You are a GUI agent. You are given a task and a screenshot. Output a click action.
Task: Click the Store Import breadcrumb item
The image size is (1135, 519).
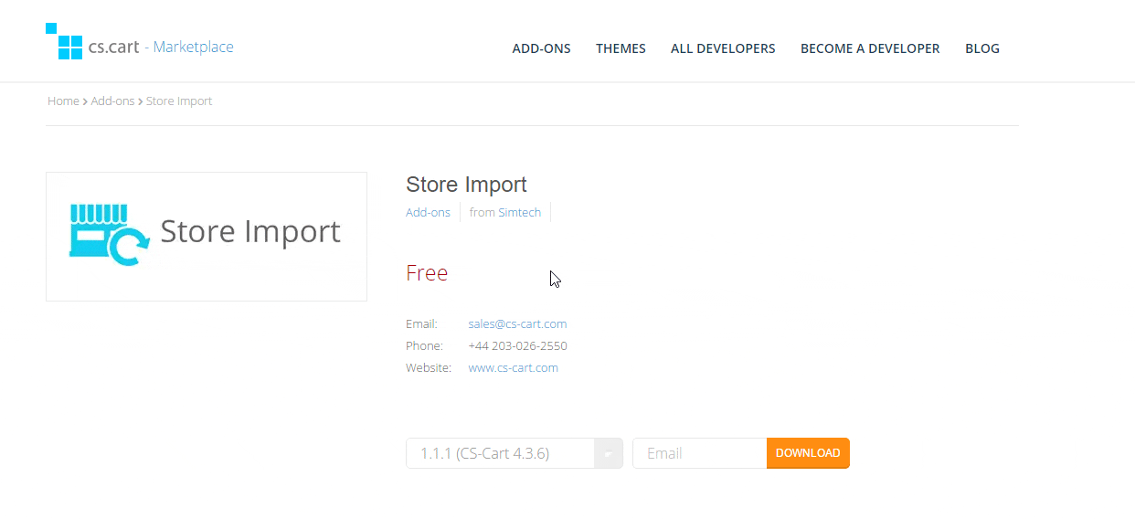[x=179, y=101]
